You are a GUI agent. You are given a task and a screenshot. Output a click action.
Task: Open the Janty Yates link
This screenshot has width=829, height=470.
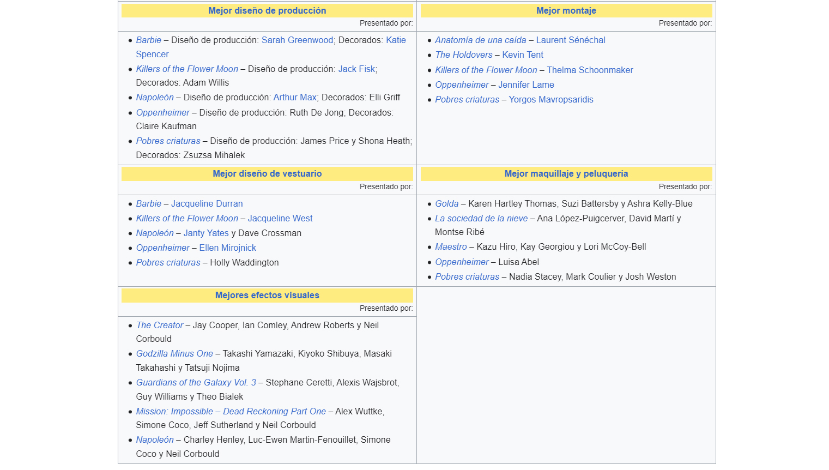(x=206, y=233)
